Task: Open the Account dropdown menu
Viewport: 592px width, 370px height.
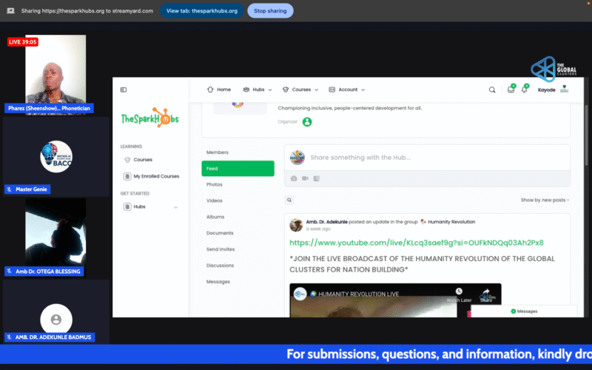Action: coord(346,90)
